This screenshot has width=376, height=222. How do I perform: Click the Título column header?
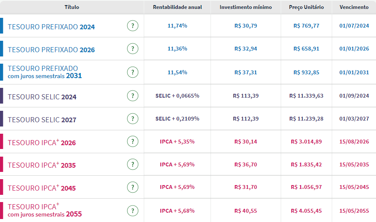tap(71, 7)
